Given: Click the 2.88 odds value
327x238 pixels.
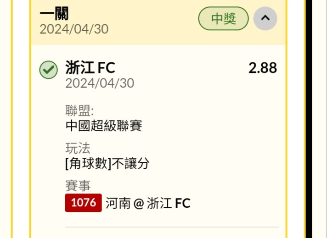Looking at the screenshot, I should (262, 68).
